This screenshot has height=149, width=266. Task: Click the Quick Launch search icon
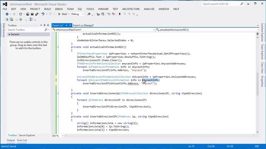point(242,4)
